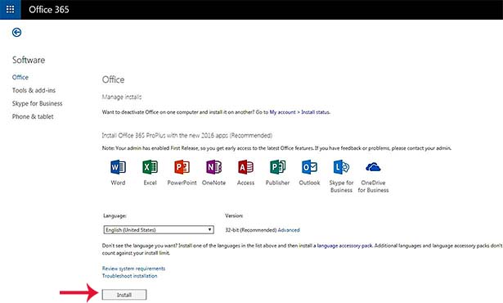Open Tools & add-ins in sidebar
This screenshot has height=303, width=503.
pos(34,90)
